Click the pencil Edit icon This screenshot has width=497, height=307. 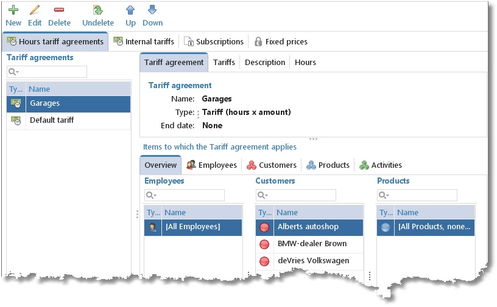click(x=35, y=10)
